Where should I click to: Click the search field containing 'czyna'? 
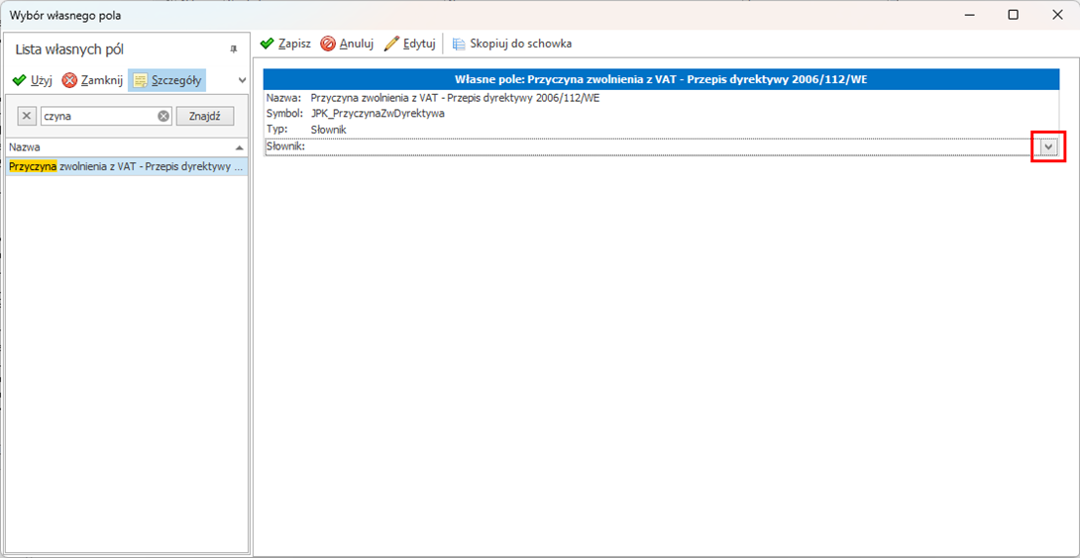click(97, 116)
